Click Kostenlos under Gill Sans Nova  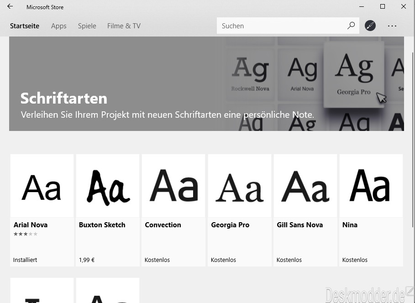(x=289, y=260)
